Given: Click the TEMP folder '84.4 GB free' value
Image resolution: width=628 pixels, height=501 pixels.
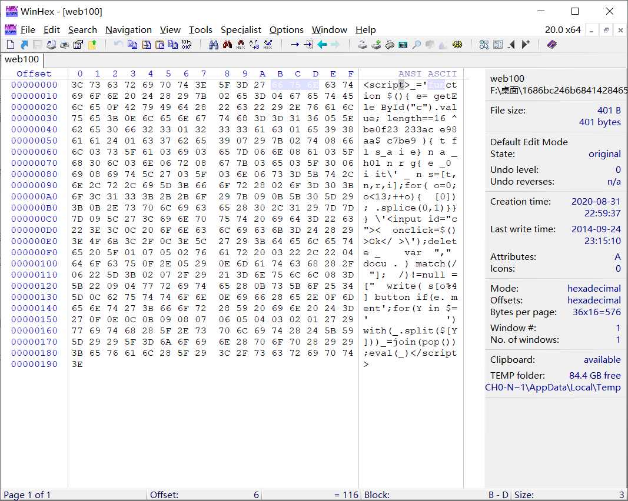Looking at the screenshot, I should click(595, 376).
